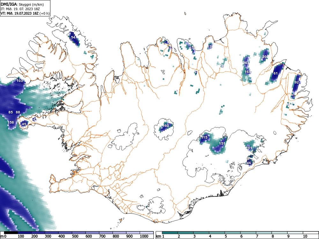Select the 700 tick label on the metre legend
Screen dimensions: 319x239
[102, 236]
